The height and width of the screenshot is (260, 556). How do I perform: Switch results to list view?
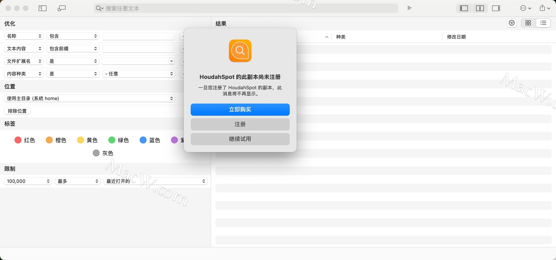tap(543, 23)
